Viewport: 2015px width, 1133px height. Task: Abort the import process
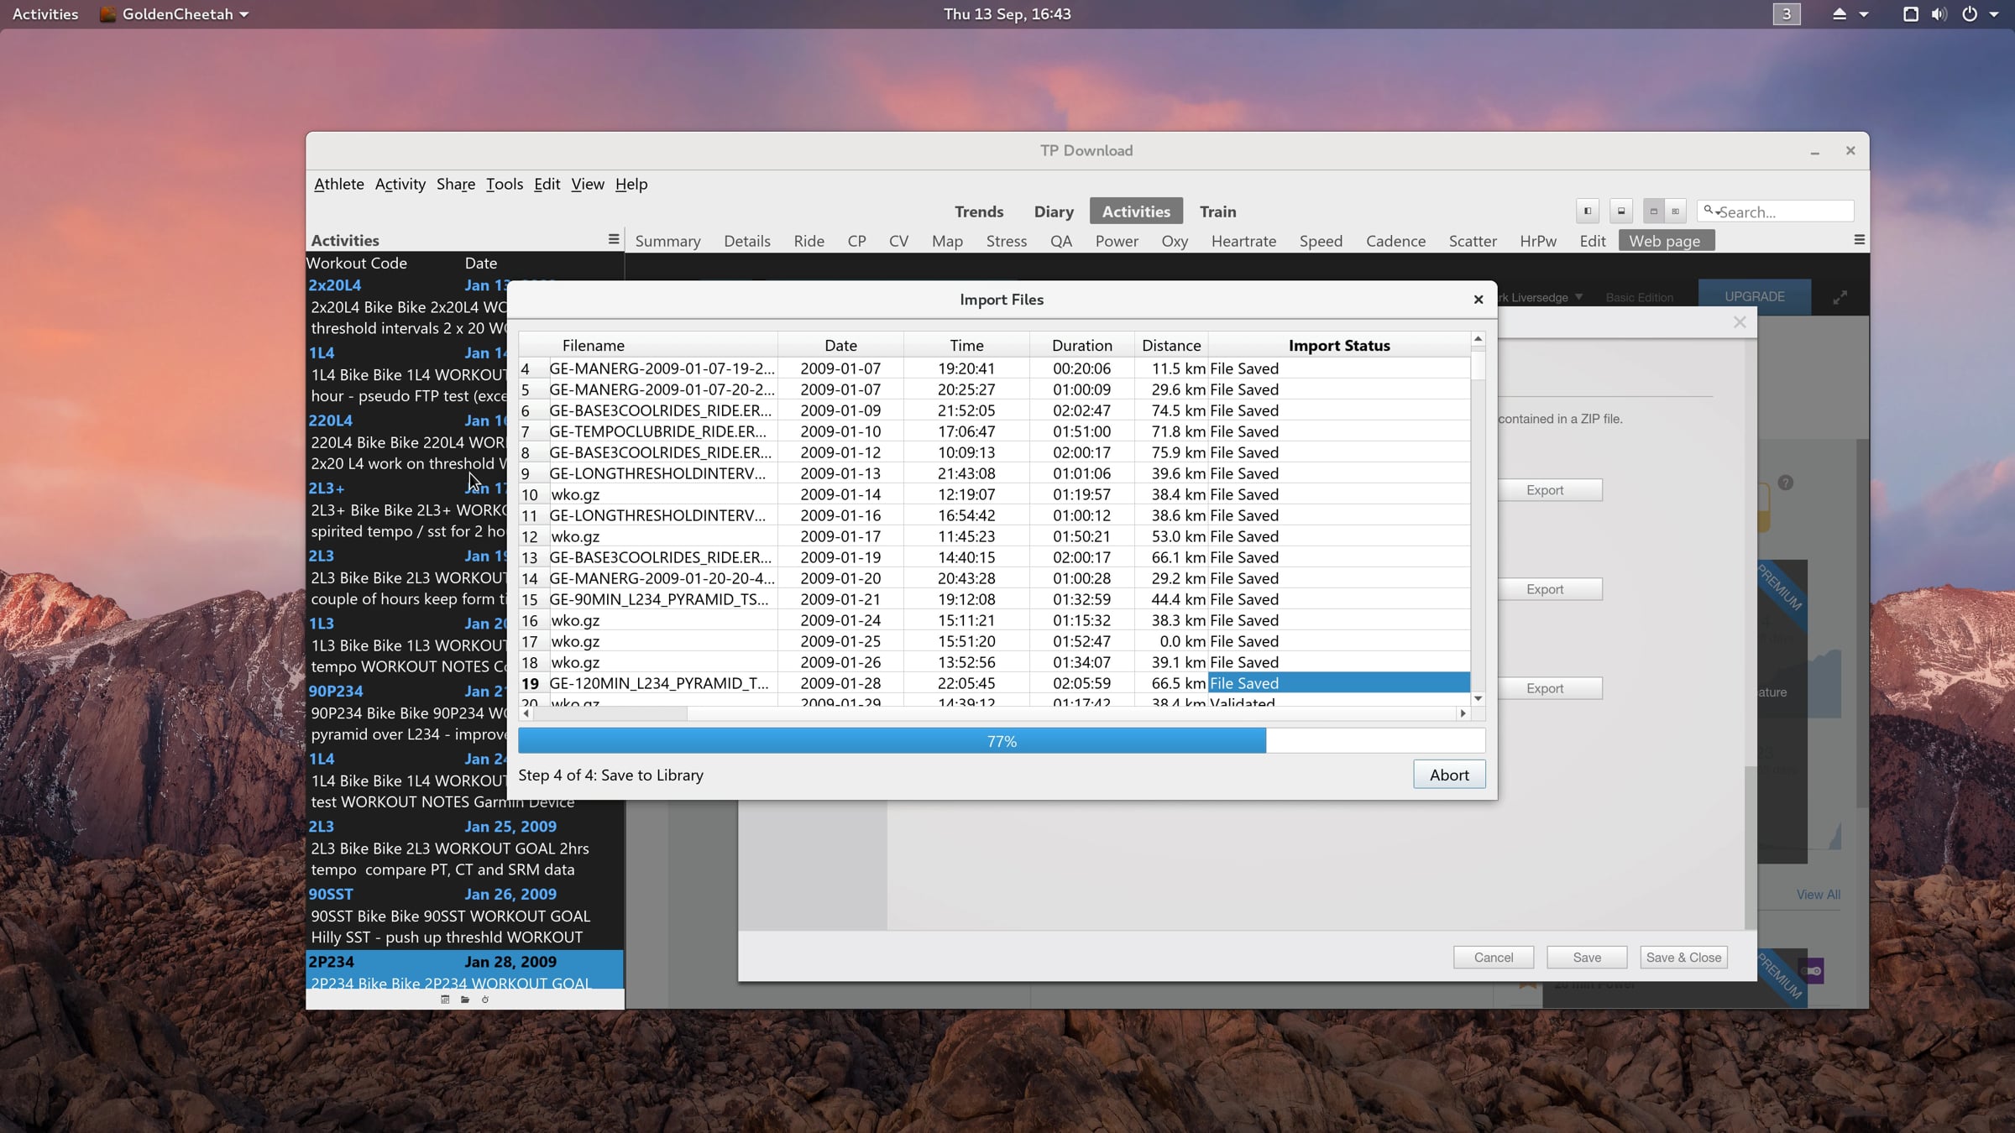click(1449, 775)
